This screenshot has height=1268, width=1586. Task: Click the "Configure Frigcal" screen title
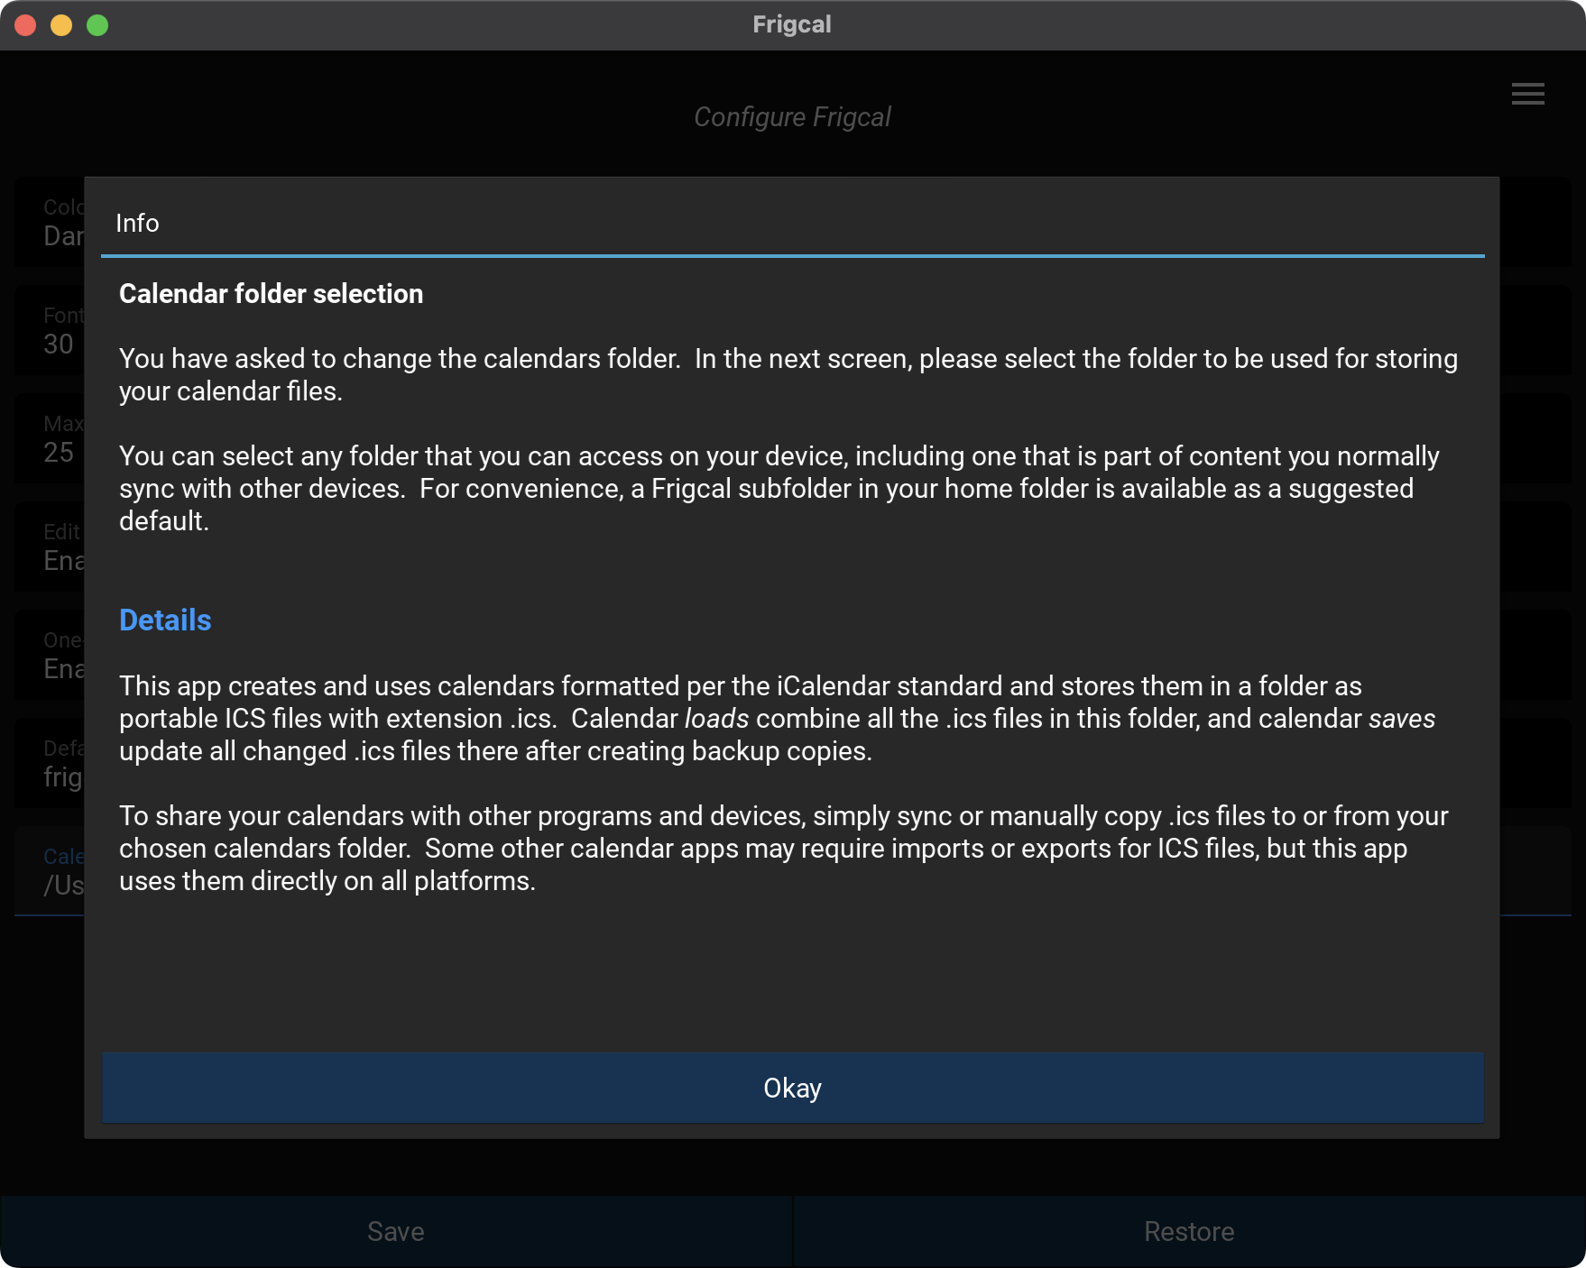[x=792, y=117]
